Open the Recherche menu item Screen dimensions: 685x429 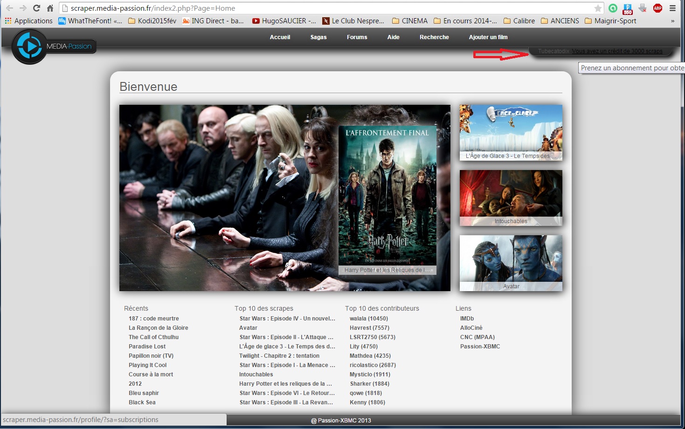coord(434,37)
